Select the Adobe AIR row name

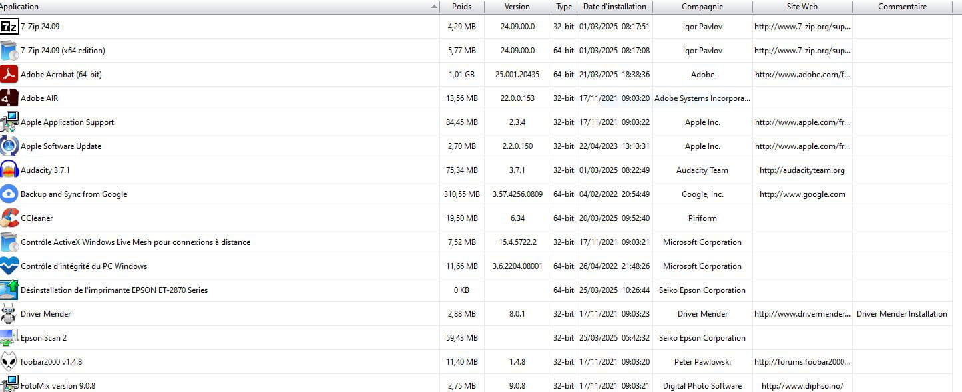(x=39, y=98)
